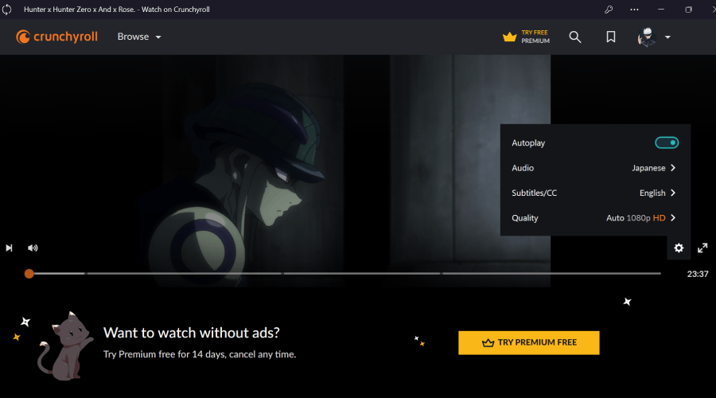
Task: Open the Subtitles/CC English submenu
Action: coord(593,193)
